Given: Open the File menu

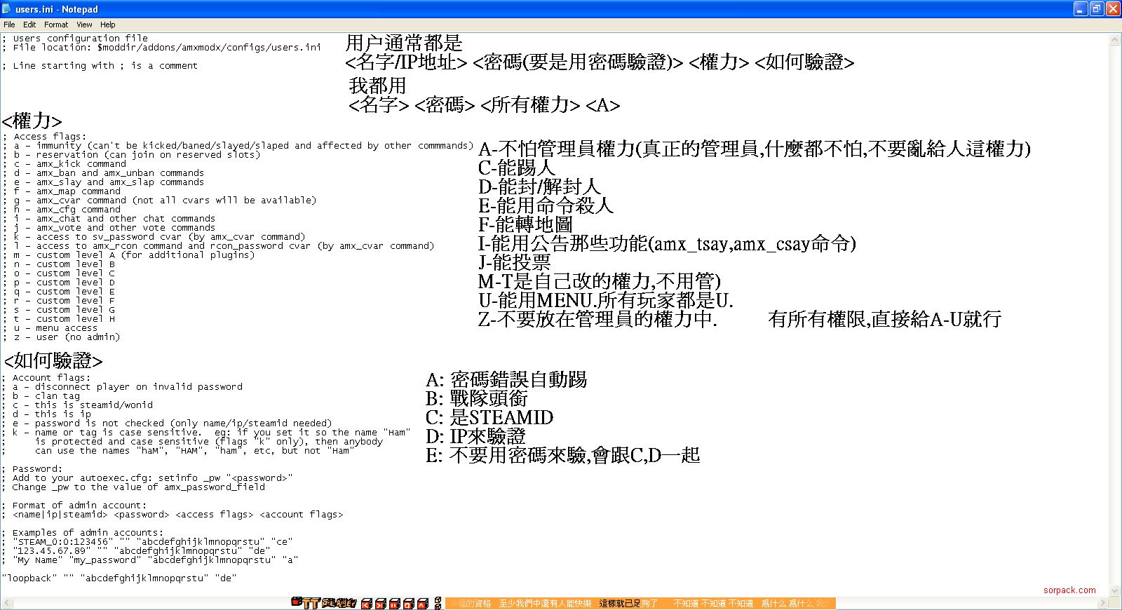Looking at the screenshot, I should click(9, 25).
